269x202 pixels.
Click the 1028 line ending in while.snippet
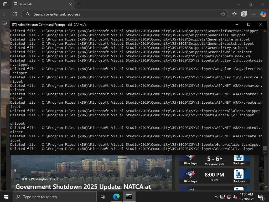(x=131, y=52)
